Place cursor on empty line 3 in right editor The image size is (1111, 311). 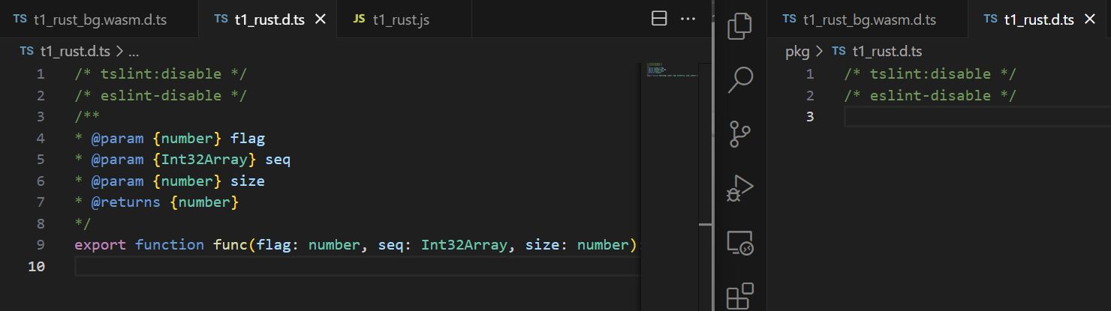(977, 117)
